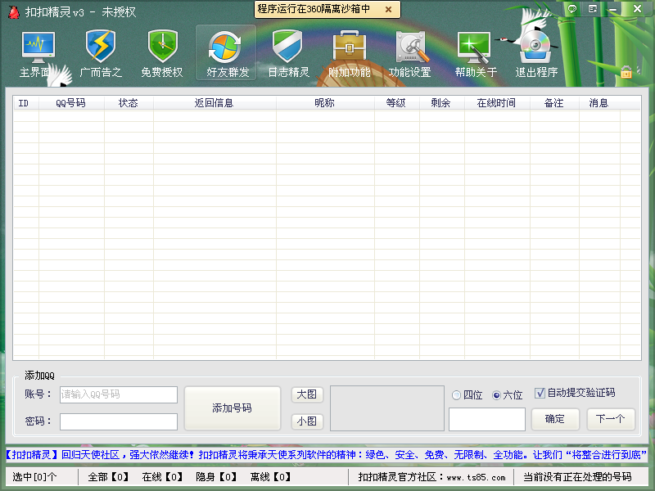Click the captcha image display area
This screenshot has width=655, height=491.
click(387, 408)
